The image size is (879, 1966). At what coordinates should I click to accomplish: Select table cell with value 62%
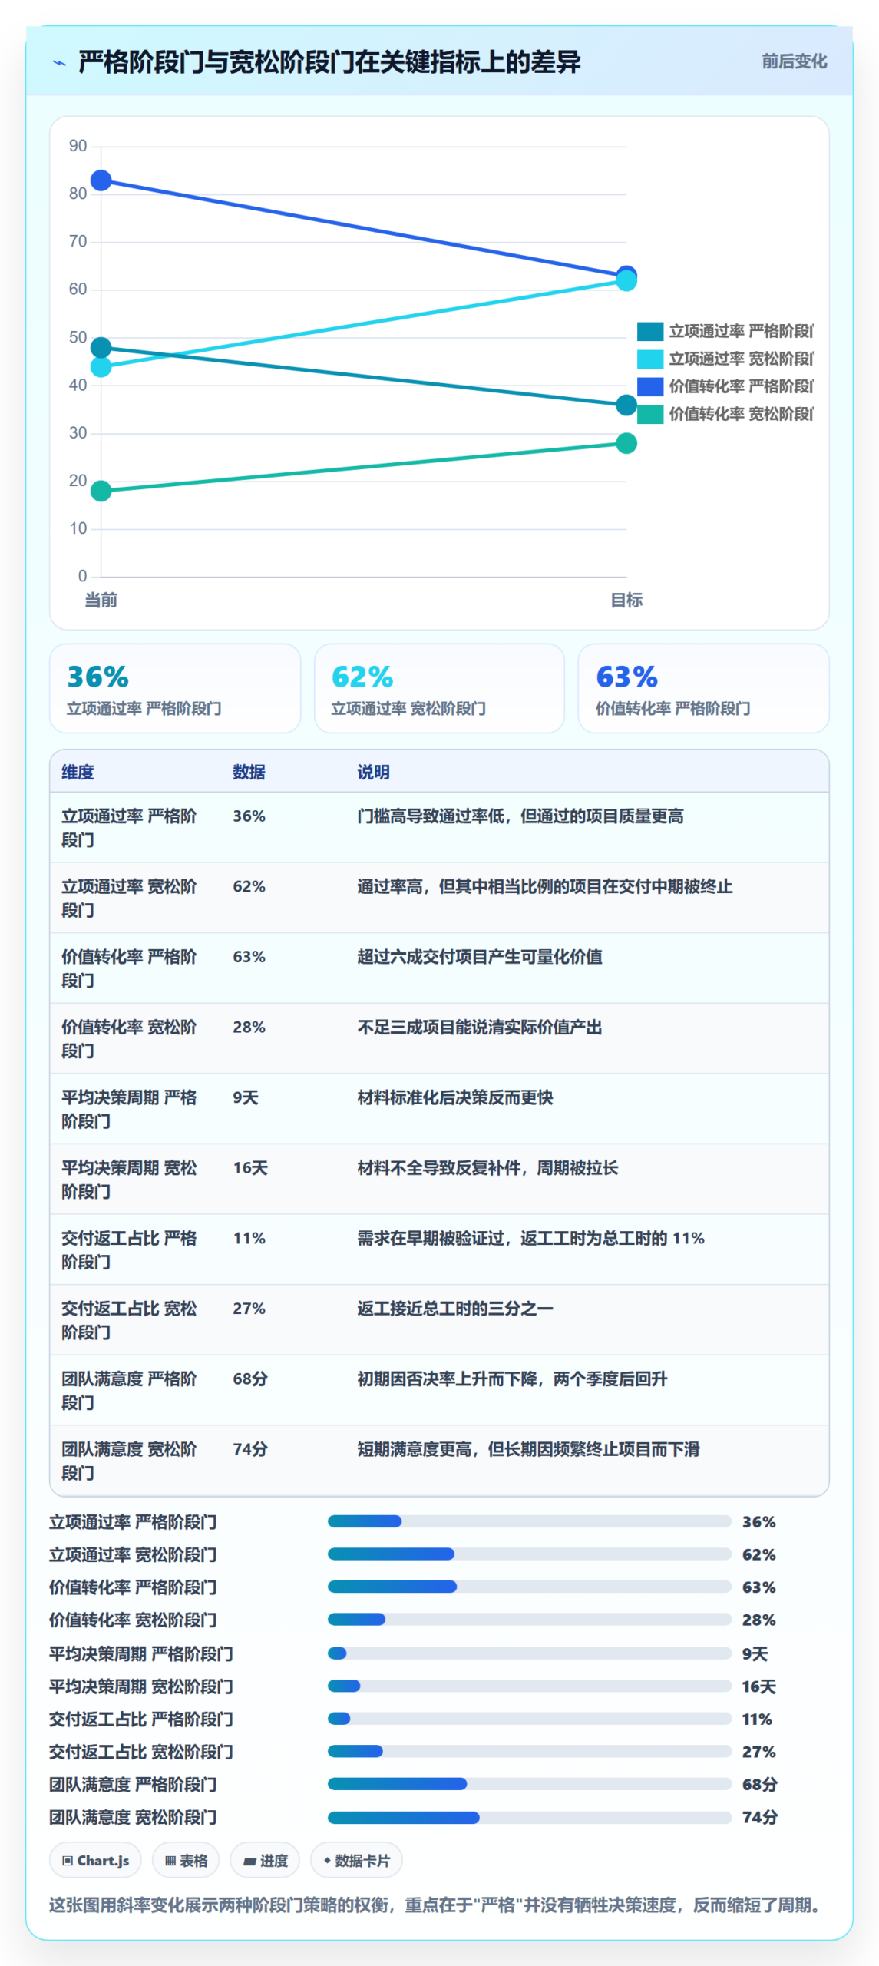coord(249,886)
